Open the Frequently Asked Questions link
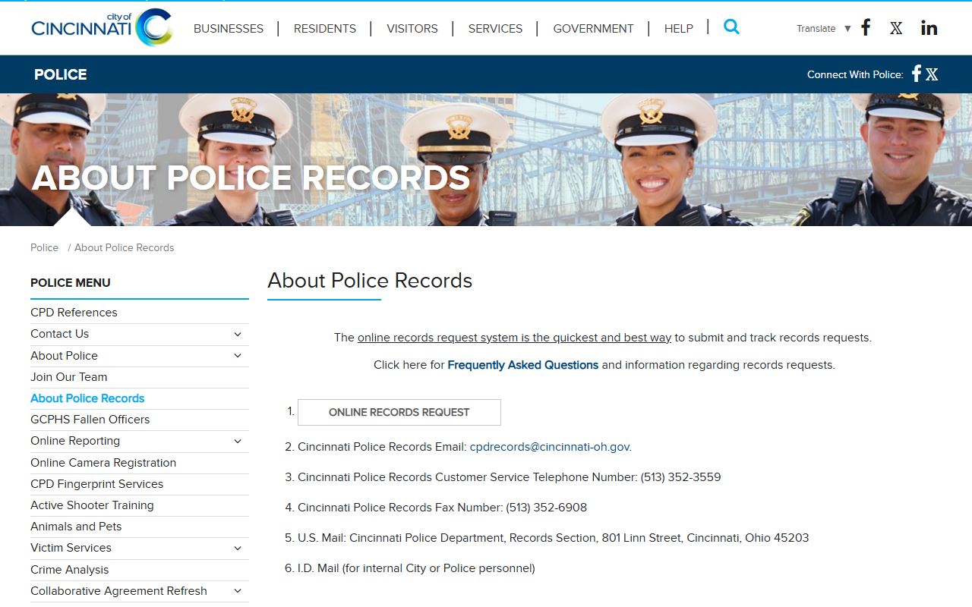972x607 pixels. pos(522,365)
